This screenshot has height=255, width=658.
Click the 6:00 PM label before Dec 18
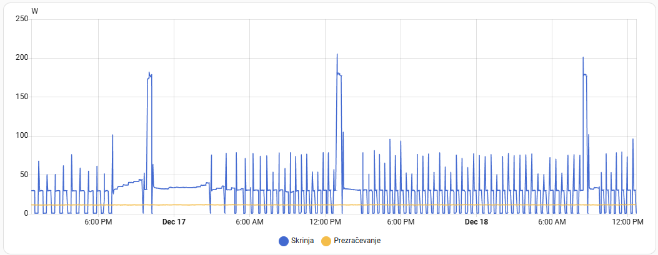(x=401, y=222)
